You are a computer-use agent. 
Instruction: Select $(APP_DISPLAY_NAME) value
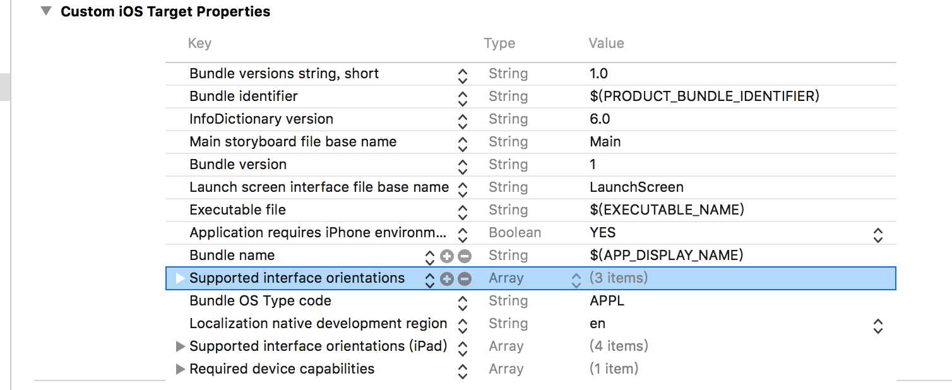(666, 256)
